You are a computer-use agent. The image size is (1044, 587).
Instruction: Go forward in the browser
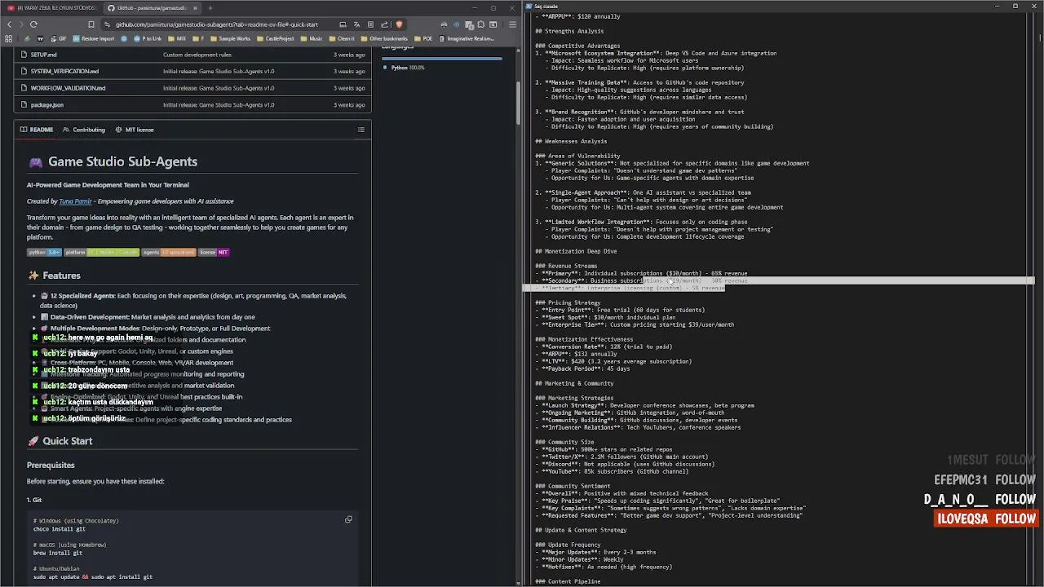20,24
